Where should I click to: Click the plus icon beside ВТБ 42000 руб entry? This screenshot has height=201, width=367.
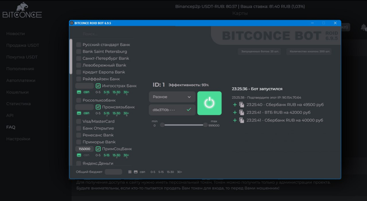click(x=235, y=113)
